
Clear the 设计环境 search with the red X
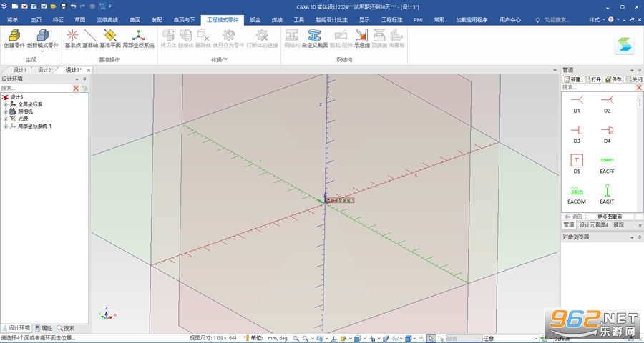76,88
